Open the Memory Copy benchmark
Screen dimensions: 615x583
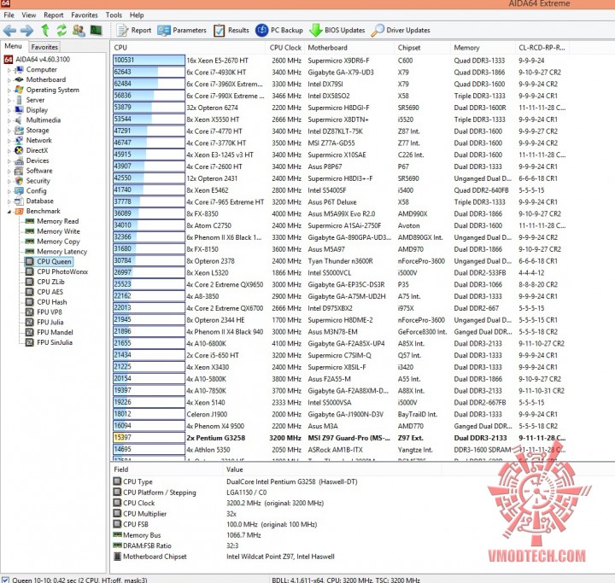[58, 242]
